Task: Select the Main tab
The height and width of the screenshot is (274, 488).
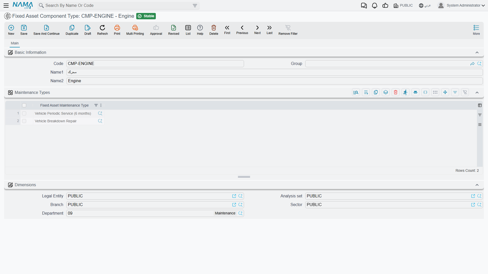Action: point(15,43)
